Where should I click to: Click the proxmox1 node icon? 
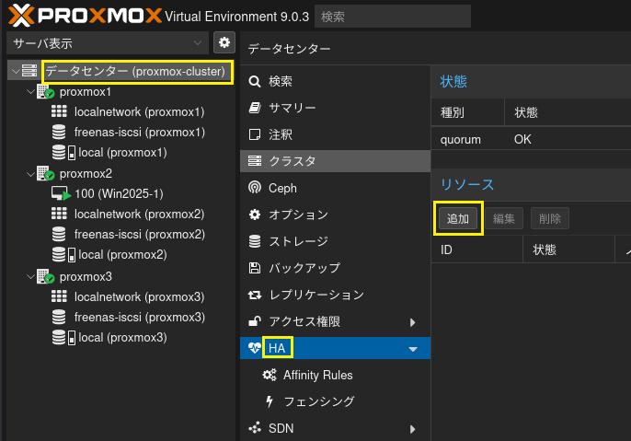click(45, 91)
